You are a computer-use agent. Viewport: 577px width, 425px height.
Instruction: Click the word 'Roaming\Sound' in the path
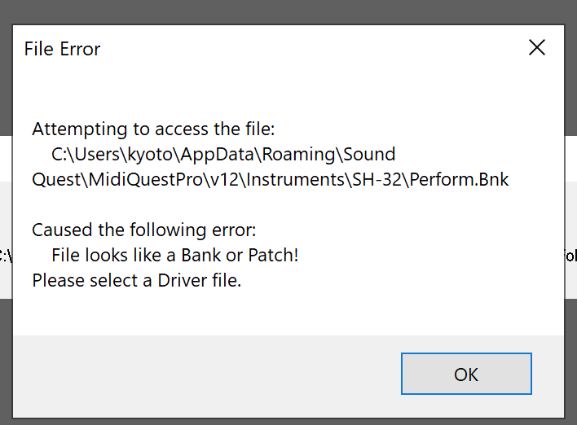click(x=342, y=154)
